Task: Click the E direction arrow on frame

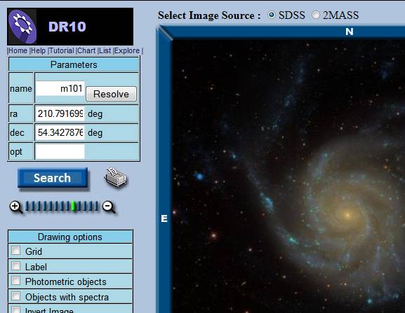Action: (x=164, y=218)
